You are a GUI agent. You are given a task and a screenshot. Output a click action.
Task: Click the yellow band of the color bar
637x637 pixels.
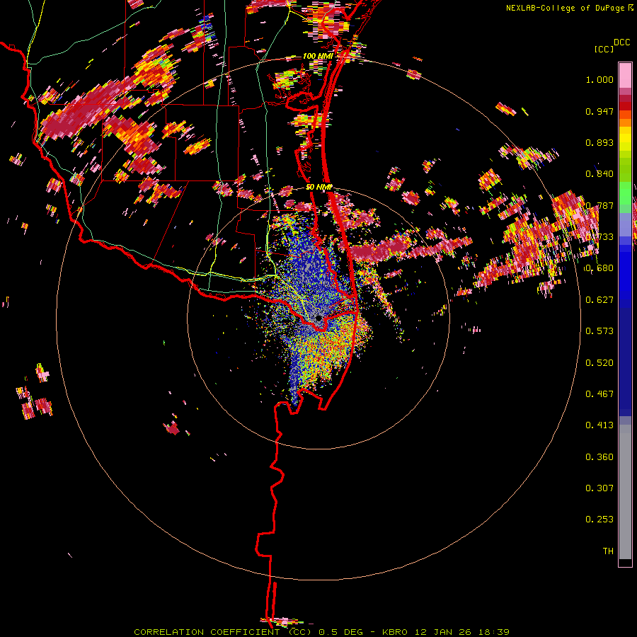[625, 139]
